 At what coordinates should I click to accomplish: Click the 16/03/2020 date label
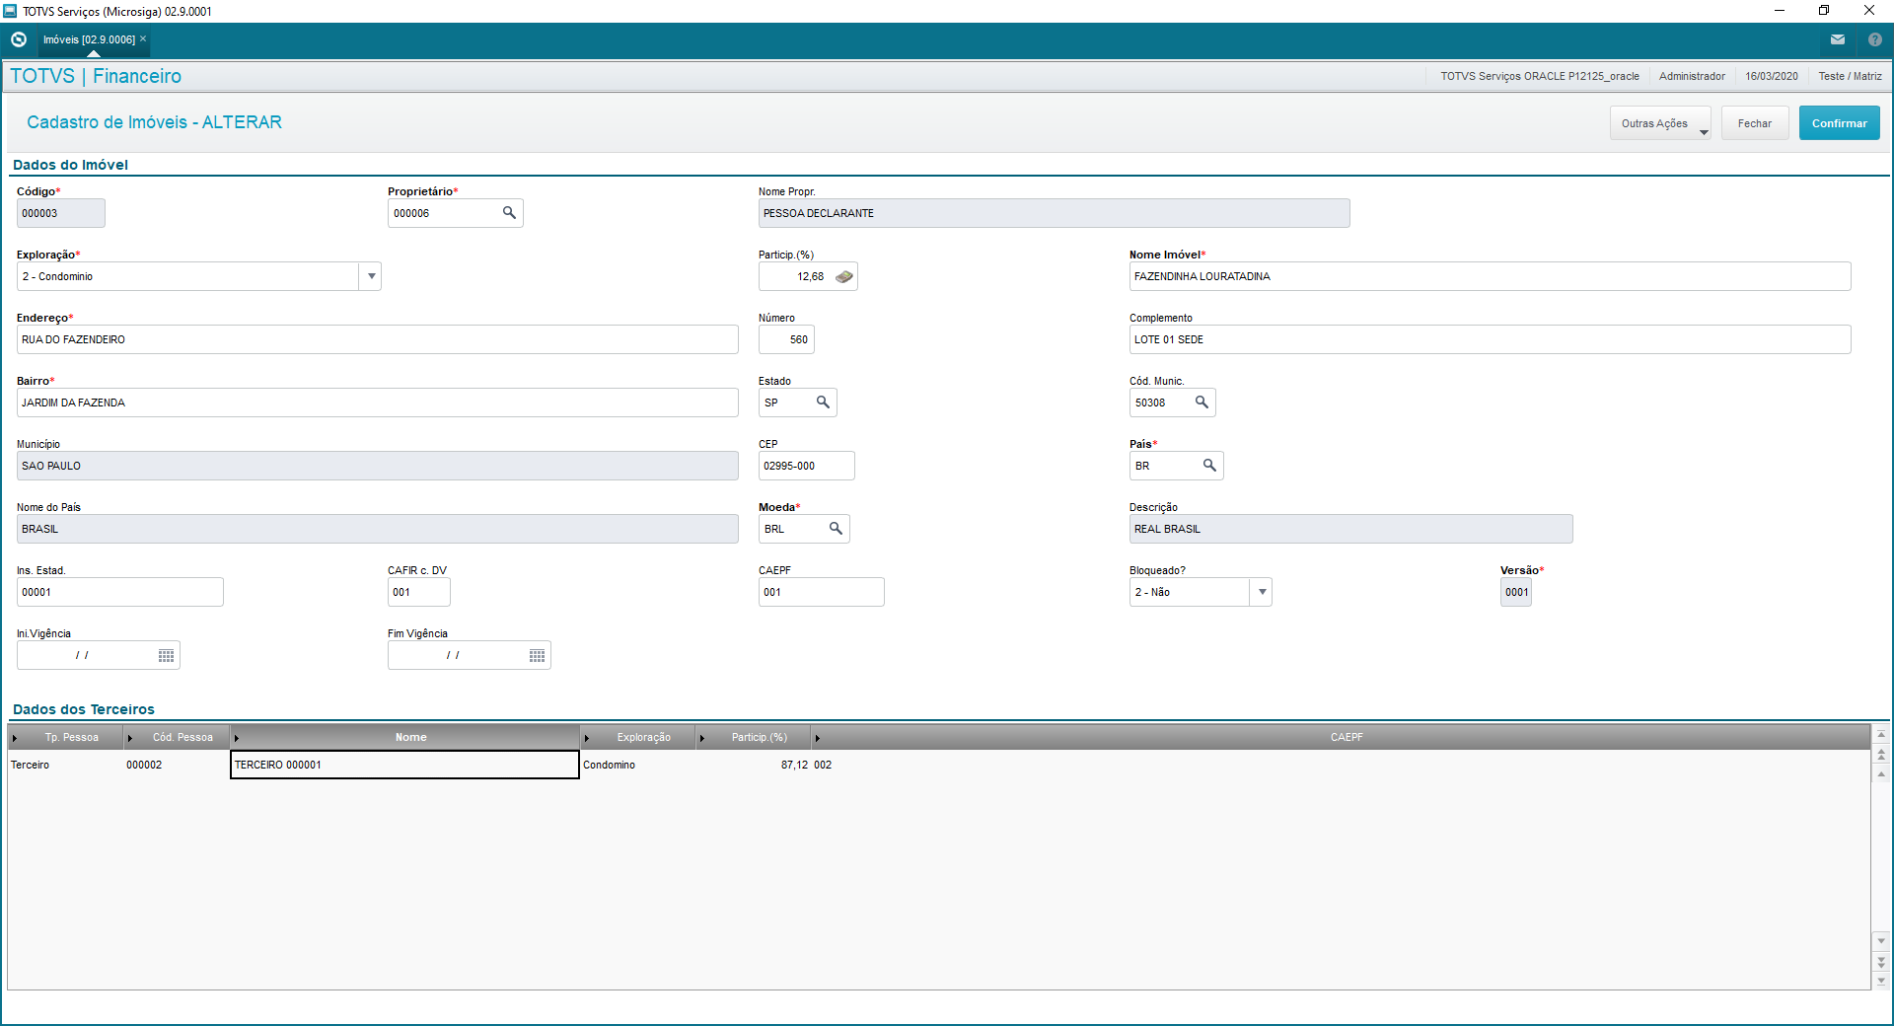tap(1771, 76)
